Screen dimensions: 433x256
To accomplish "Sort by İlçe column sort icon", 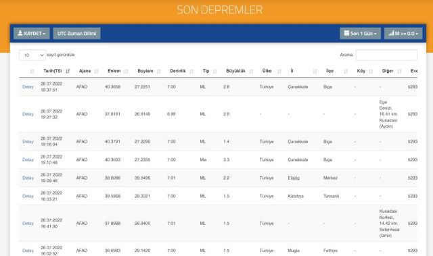I will (x=346, y=71).
